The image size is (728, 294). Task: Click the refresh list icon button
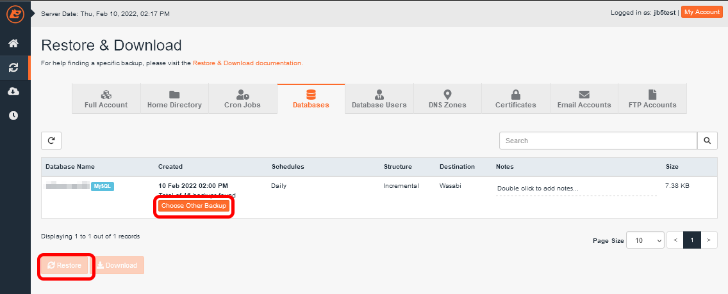tap(51, 141)
